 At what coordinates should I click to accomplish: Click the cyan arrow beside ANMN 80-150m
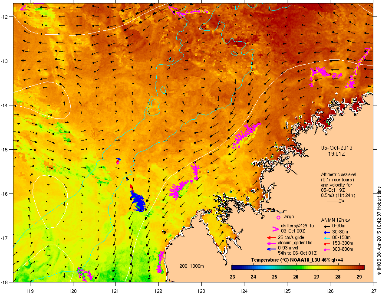(x=326, y=238)
